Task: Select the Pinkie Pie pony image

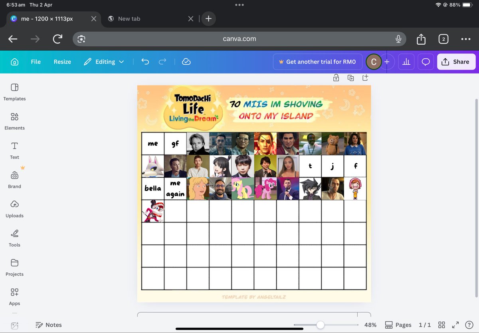Action: (x=265, y=188)
